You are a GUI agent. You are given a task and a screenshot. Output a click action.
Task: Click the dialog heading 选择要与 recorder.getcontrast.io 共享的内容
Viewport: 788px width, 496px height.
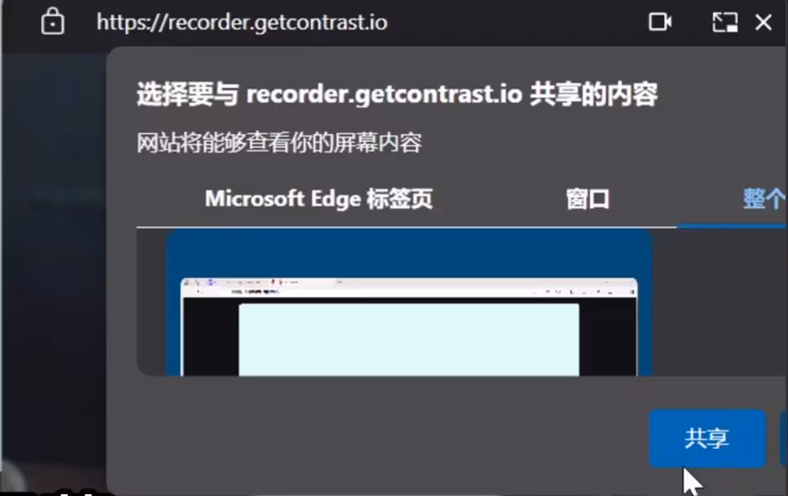397,94
